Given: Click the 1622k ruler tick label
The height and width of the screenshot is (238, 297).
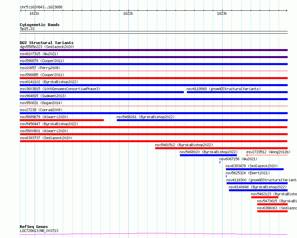Looking at the screenshot, I should (x=128, y=13).
